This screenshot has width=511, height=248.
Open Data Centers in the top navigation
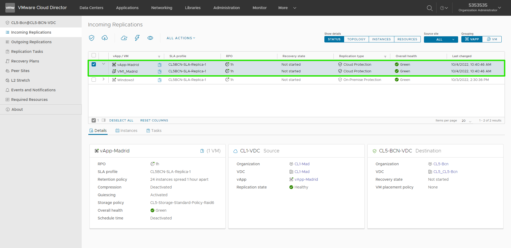point(91,8)
